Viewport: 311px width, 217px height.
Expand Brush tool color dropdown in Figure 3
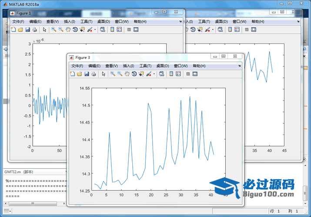154,74
